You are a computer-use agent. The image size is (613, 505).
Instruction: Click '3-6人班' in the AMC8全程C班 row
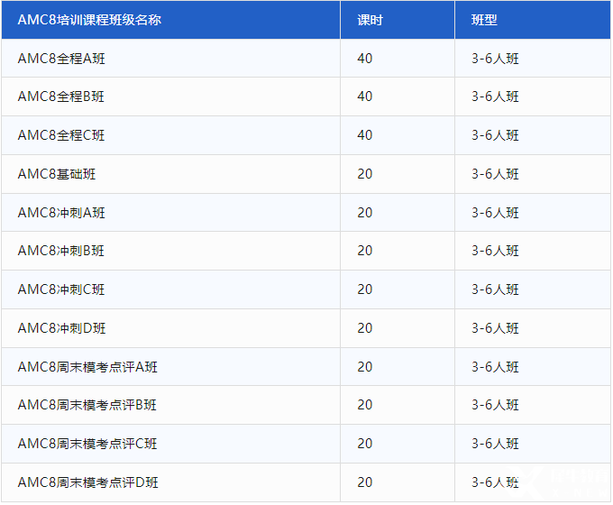(x=495, y=135)
